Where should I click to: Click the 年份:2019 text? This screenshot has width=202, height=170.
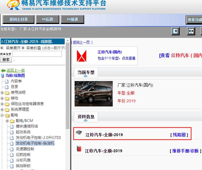point(126,101)
